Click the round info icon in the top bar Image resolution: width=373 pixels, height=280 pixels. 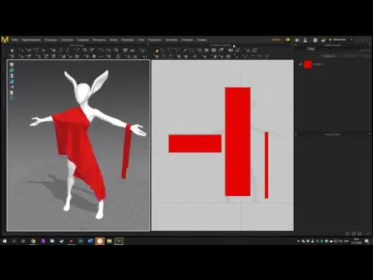[315, 40]
